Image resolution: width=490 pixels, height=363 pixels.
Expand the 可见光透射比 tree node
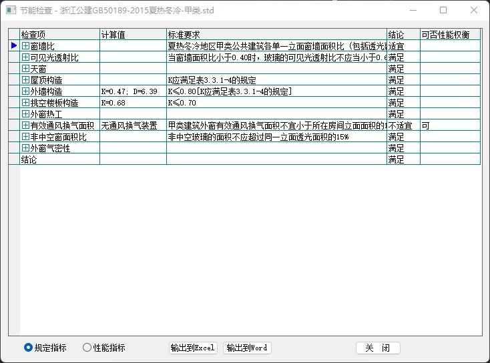pyautogui.click(x=25, y=57)
